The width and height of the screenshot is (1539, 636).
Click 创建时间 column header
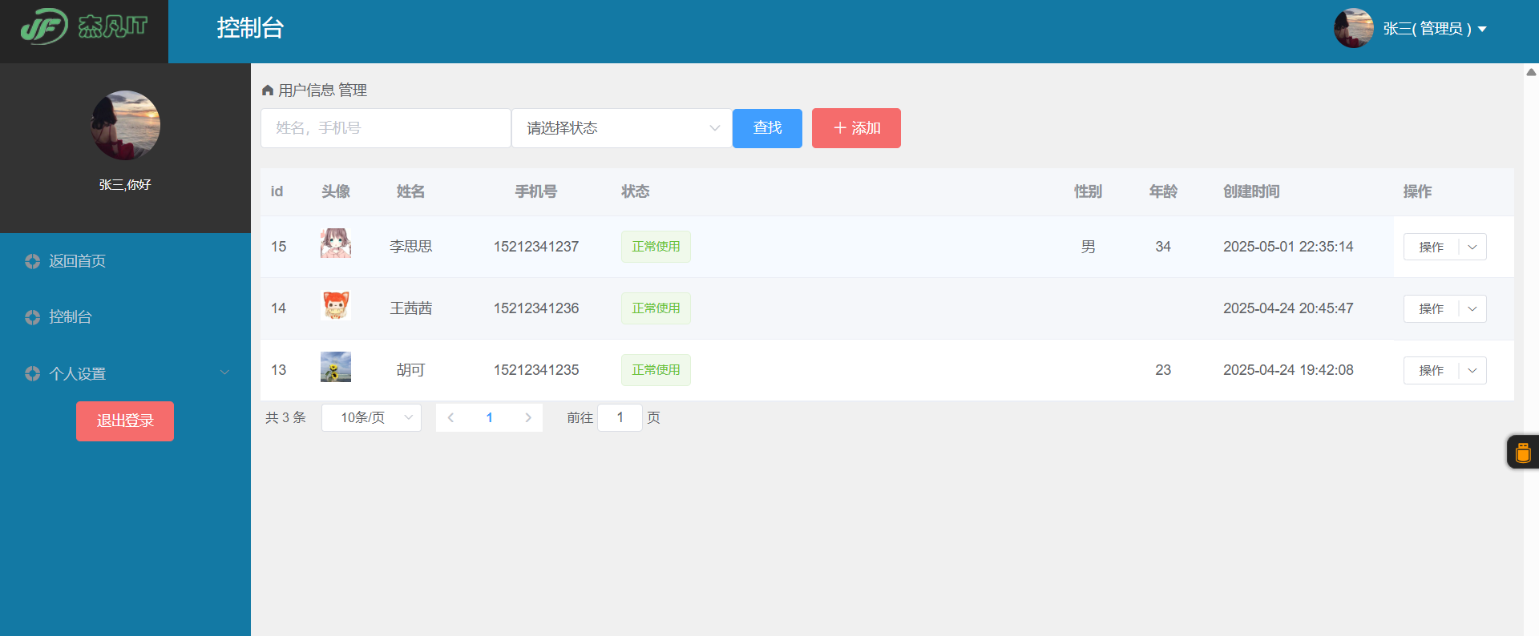1251,191
